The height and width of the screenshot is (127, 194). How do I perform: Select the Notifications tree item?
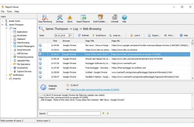[18, 75]
